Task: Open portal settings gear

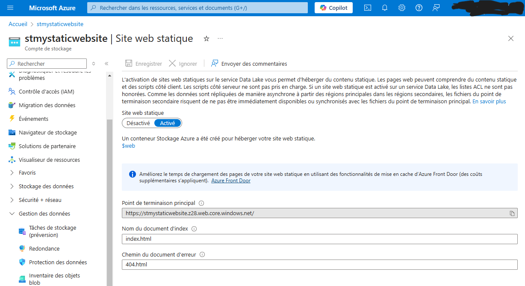Action: pos(402,8)
